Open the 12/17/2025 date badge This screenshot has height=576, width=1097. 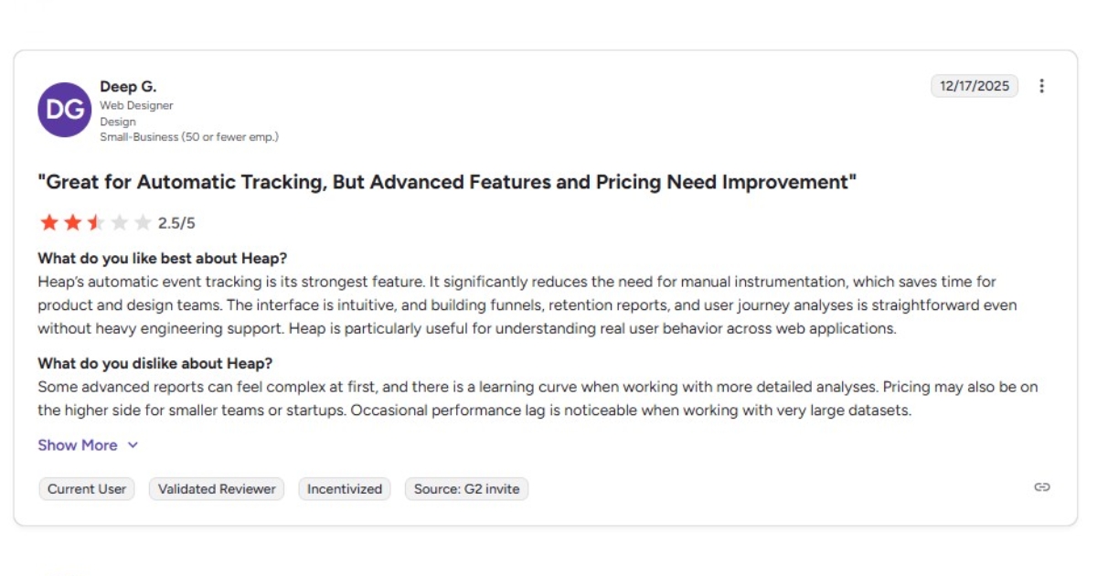click(974, 85)
